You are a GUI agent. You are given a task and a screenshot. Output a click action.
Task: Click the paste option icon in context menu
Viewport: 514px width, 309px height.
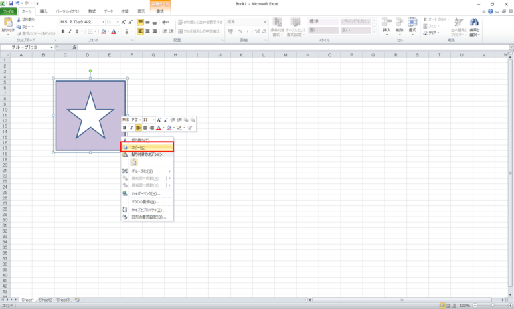pos(134,162)
